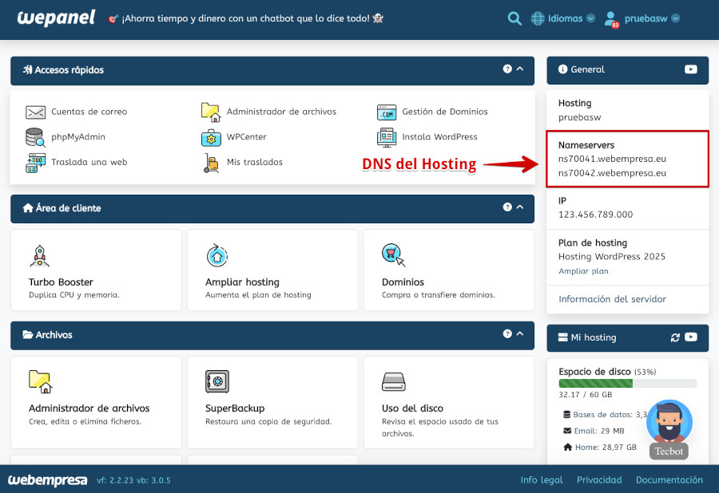
Task: Open the SuperBackup card title
Action: click(235, 408)
